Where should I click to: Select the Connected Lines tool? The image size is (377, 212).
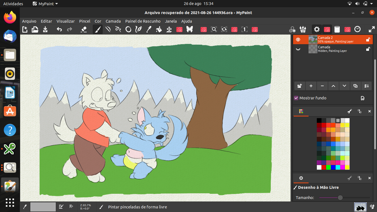118,29
